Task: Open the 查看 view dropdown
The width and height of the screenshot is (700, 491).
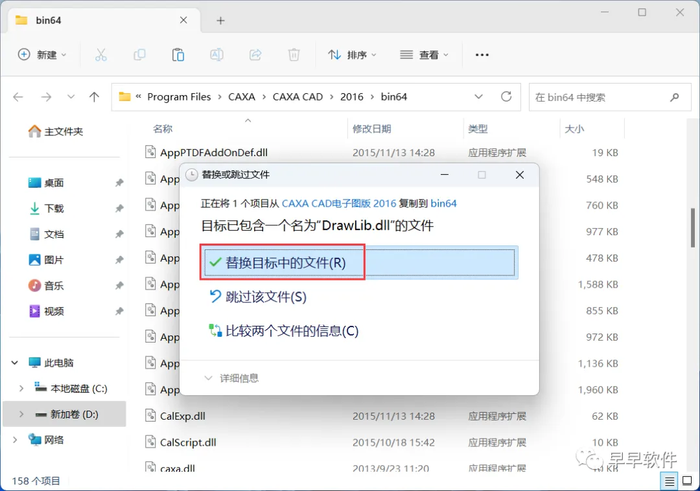Action: click(424, 55)
